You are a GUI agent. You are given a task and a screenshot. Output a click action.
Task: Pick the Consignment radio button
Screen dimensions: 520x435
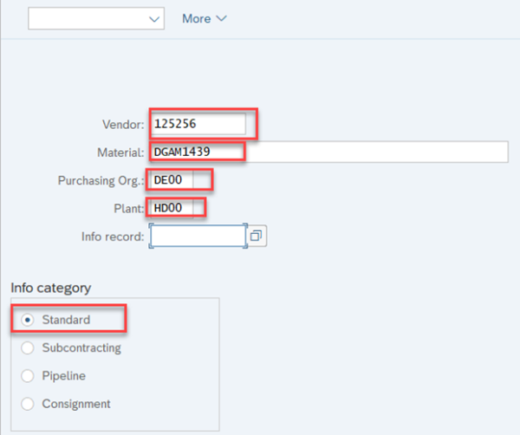pyautogui.click(x=28, y=404)
